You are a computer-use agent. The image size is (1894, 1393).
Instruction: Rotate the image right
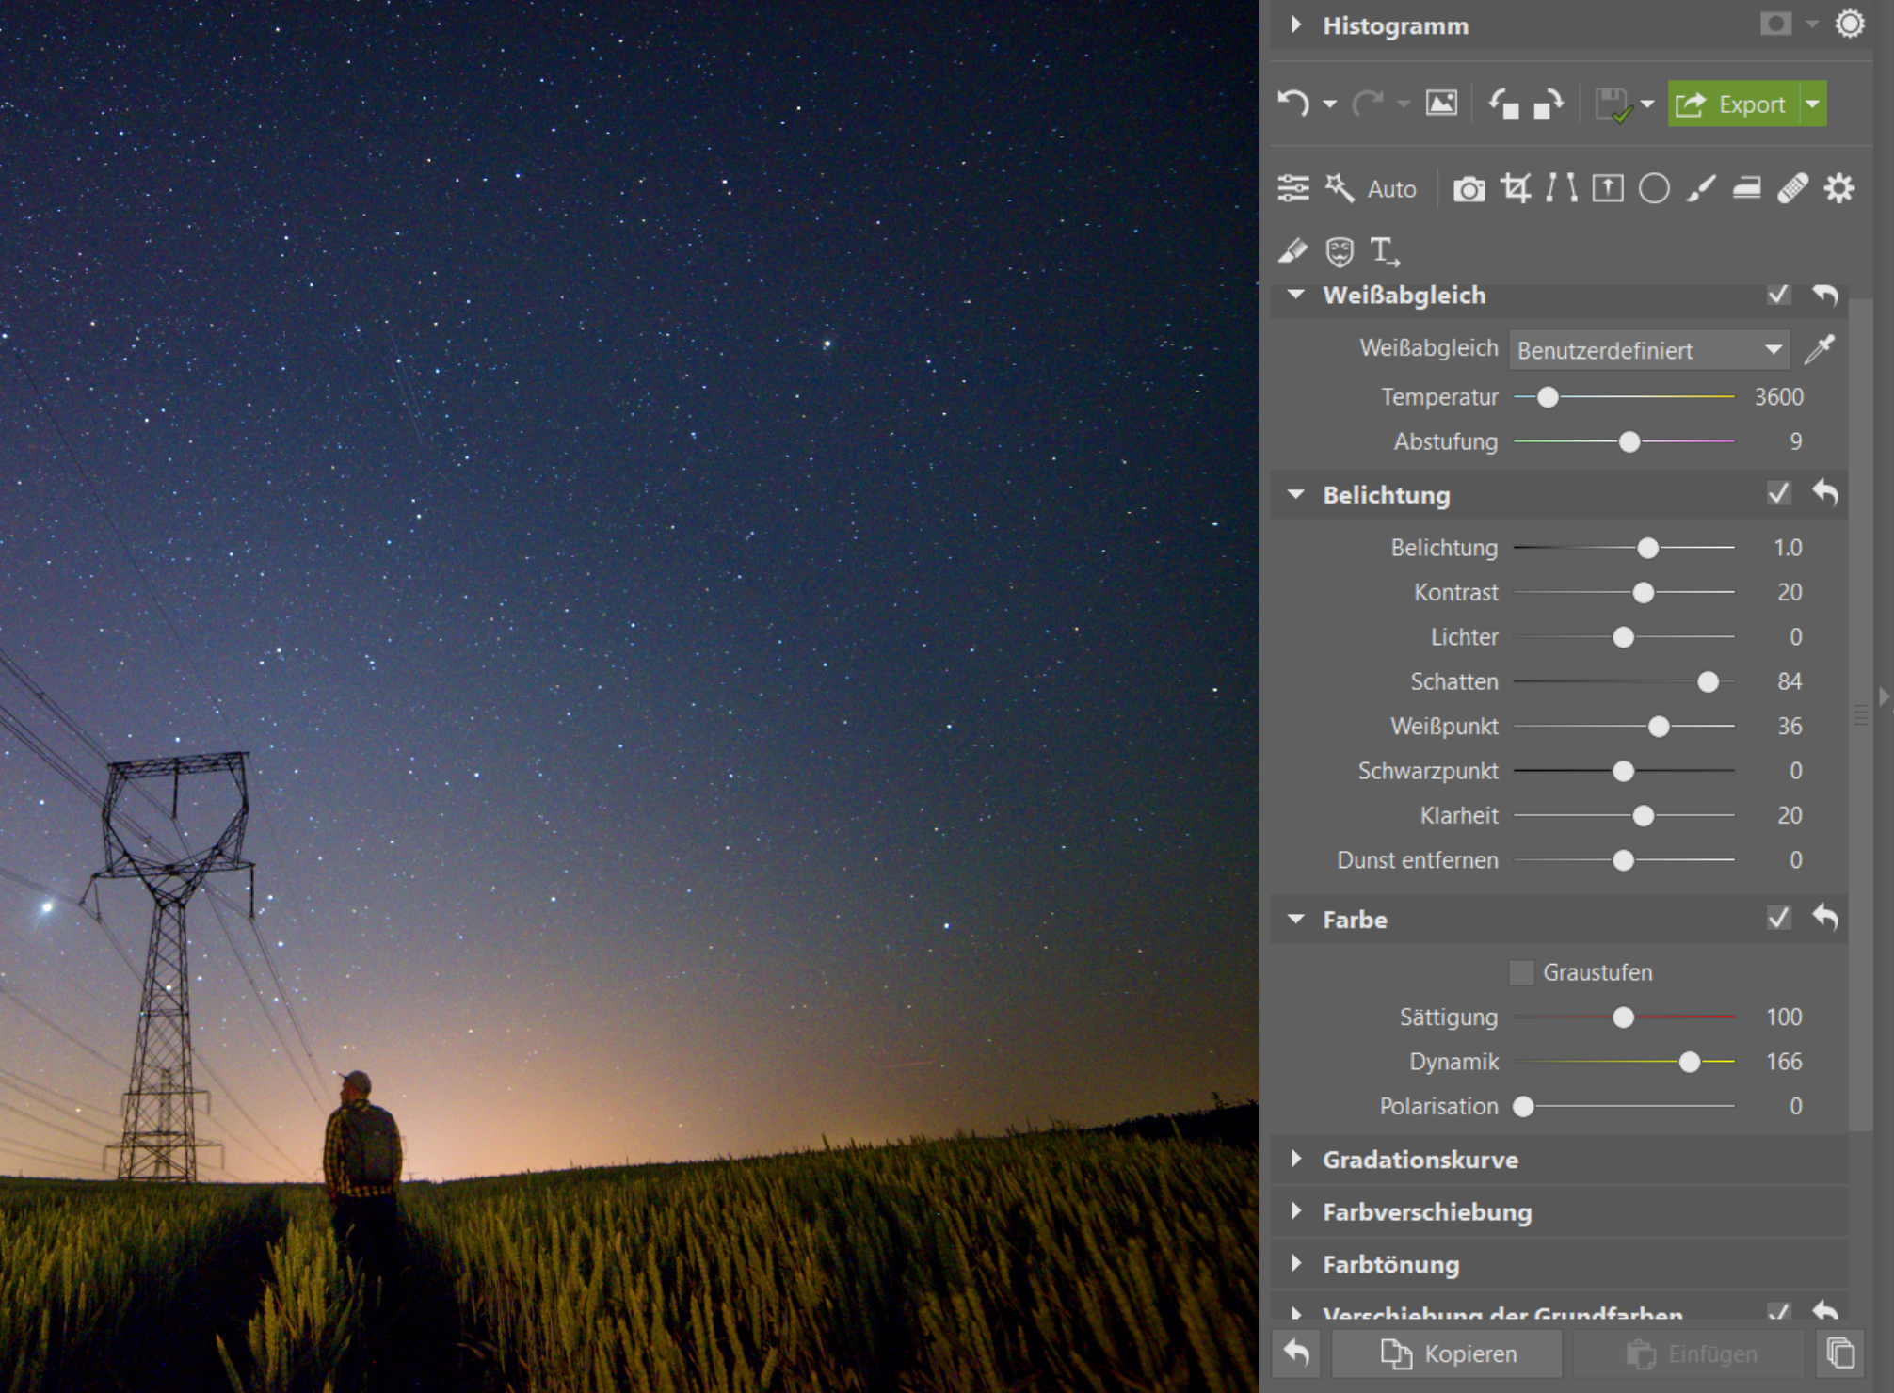1549,104
